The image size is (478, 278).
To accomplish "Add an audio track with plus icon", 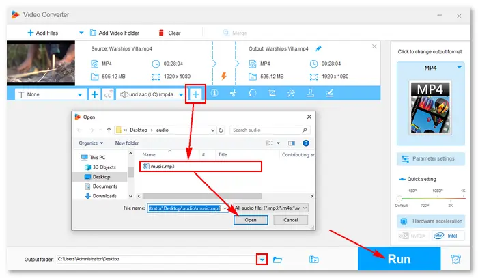I will pos(196,94).
